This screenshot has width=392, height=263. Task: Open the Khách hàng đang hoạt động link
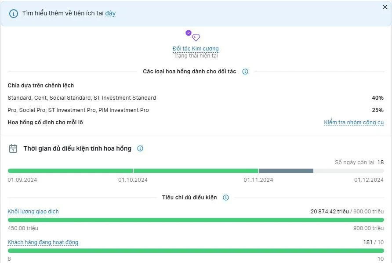43,242
